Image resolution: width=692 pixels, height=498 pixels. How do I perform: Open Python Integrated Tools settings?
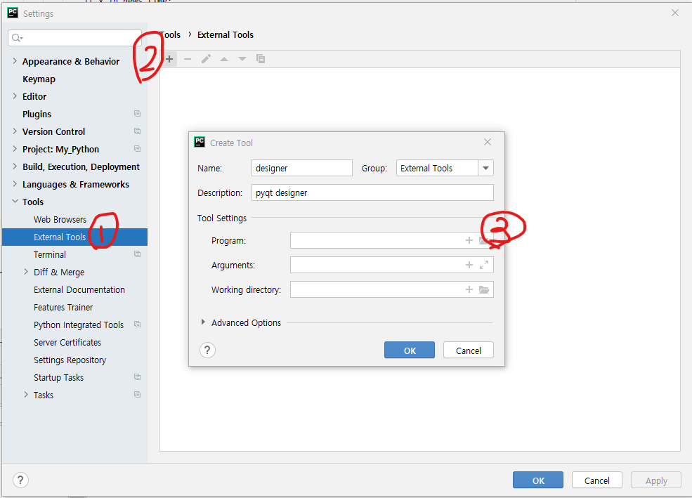pos(79,325)
